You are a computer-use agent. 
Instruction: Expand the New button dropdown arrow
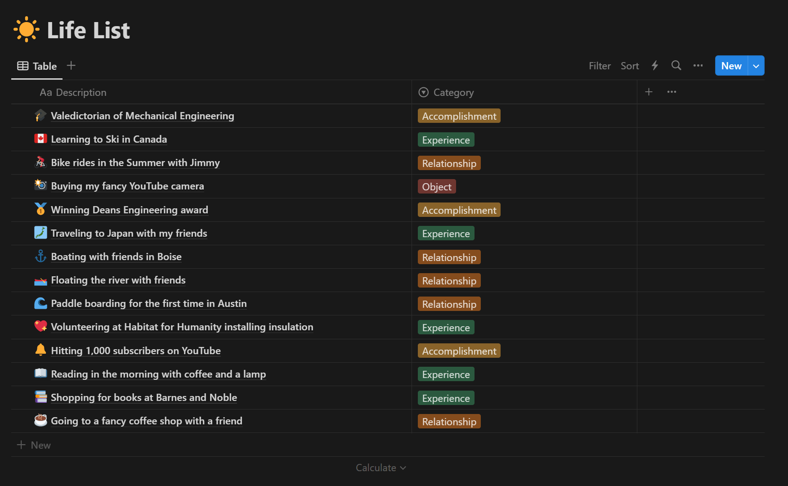coord(756,66)
